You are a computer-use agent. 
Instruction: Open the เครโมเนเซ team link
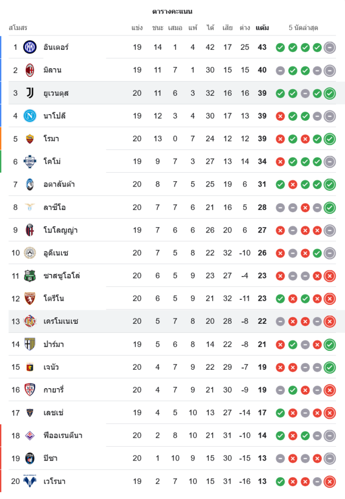pyautogui.click(x=61, y=321)
